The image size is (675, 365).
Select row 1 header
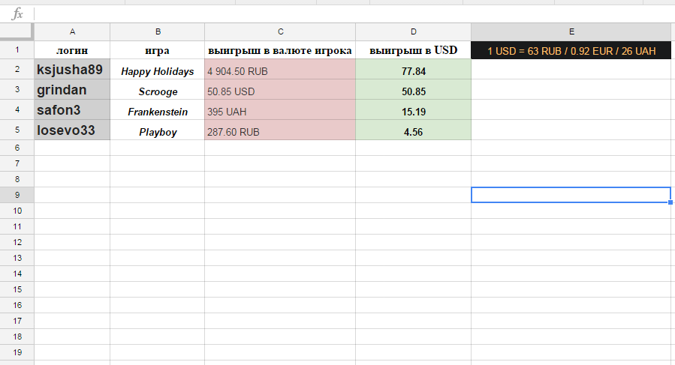17,51
